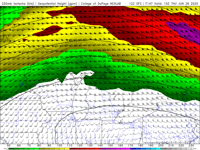Click the 'Geopotential Height (gpm)' title text
The width and height of the screenshot is (200, 150).
[57, 3]
